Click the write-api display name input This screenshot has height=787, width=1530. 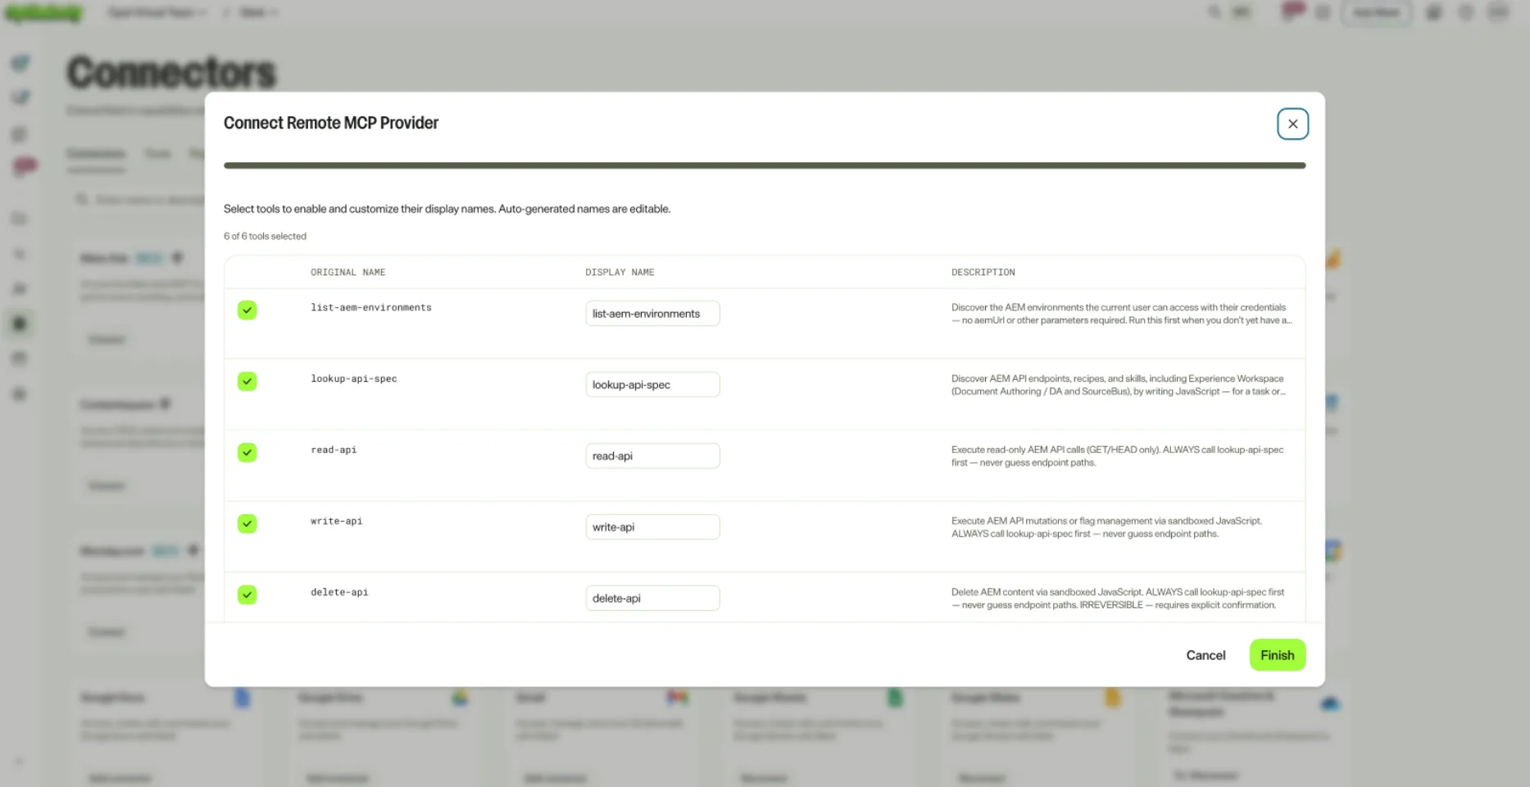point(652,527)
